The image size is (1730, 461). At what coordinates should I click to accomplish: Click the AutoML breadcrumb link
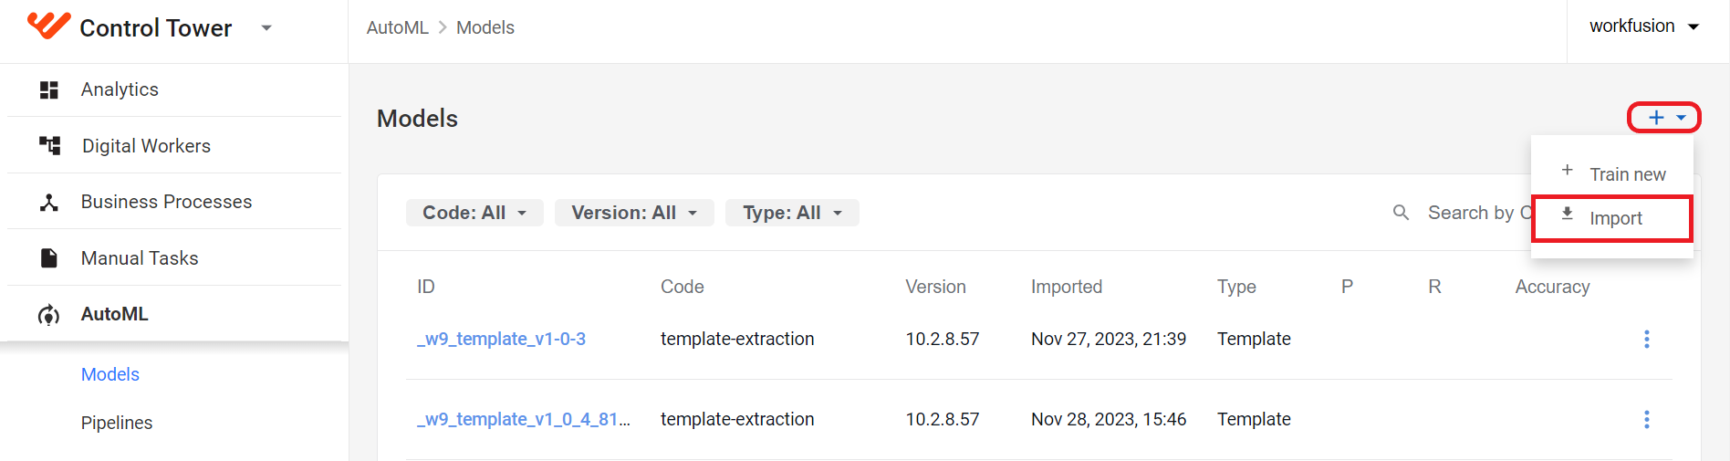[x=397, y=27]
